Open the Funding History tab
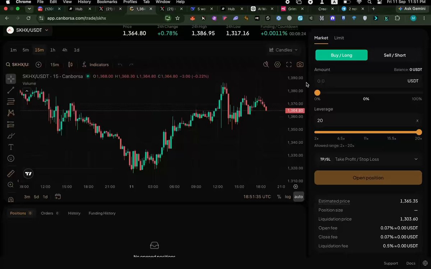The image size is (431, 269). pos(102,213)
